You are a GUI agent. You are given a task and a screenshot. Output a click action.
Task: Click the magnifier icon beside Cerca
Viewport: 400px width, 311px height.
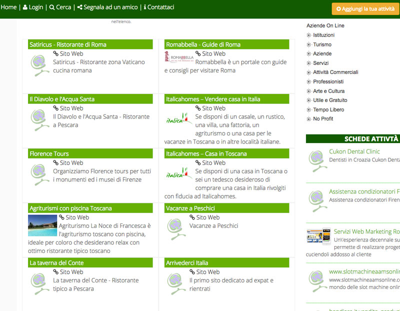(52, 7)
